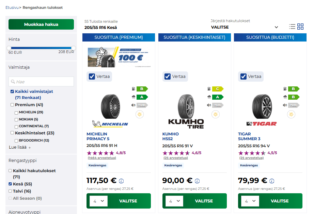This screenshot has height=214, width=313.
Task: Expand Lue lisää manufacturer list
Action: click(19, 147)
